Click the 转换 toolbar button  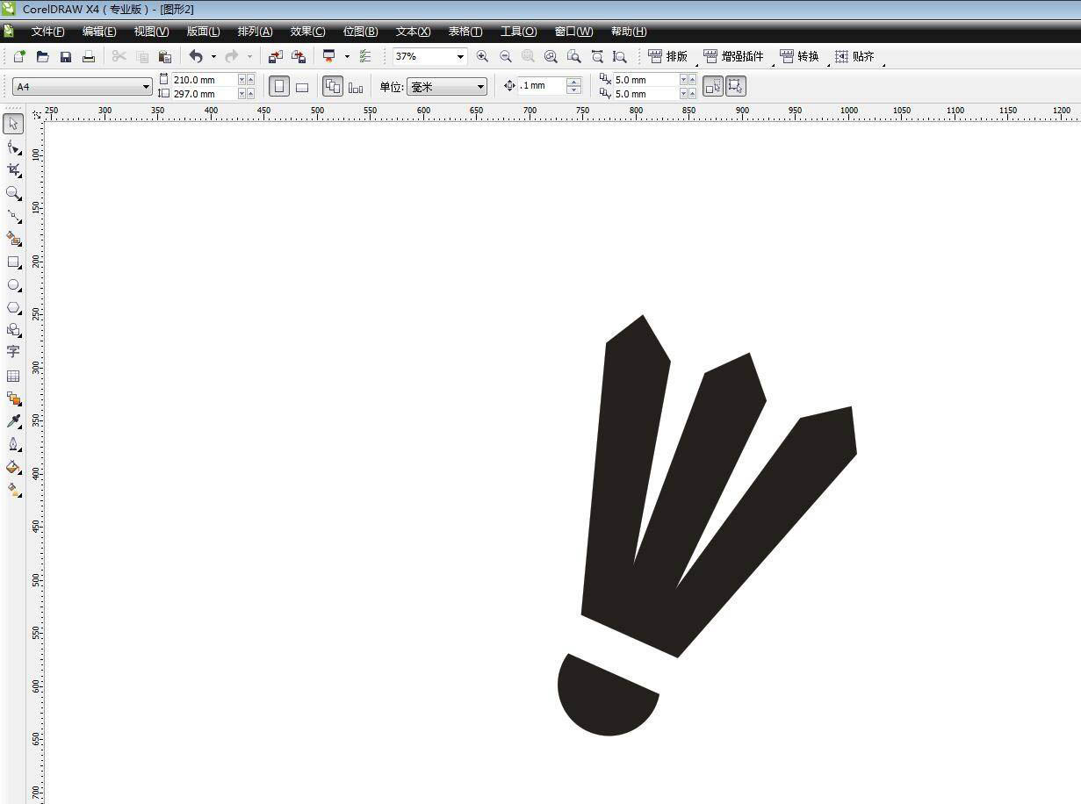pyautogui.click(x=799, y=56)
